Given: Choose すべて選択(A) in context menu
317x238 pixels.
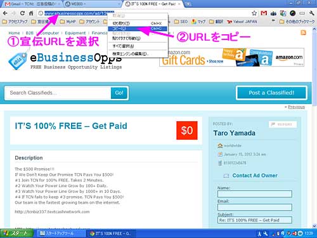Looking at the screenshot, I should pos(138,46).
